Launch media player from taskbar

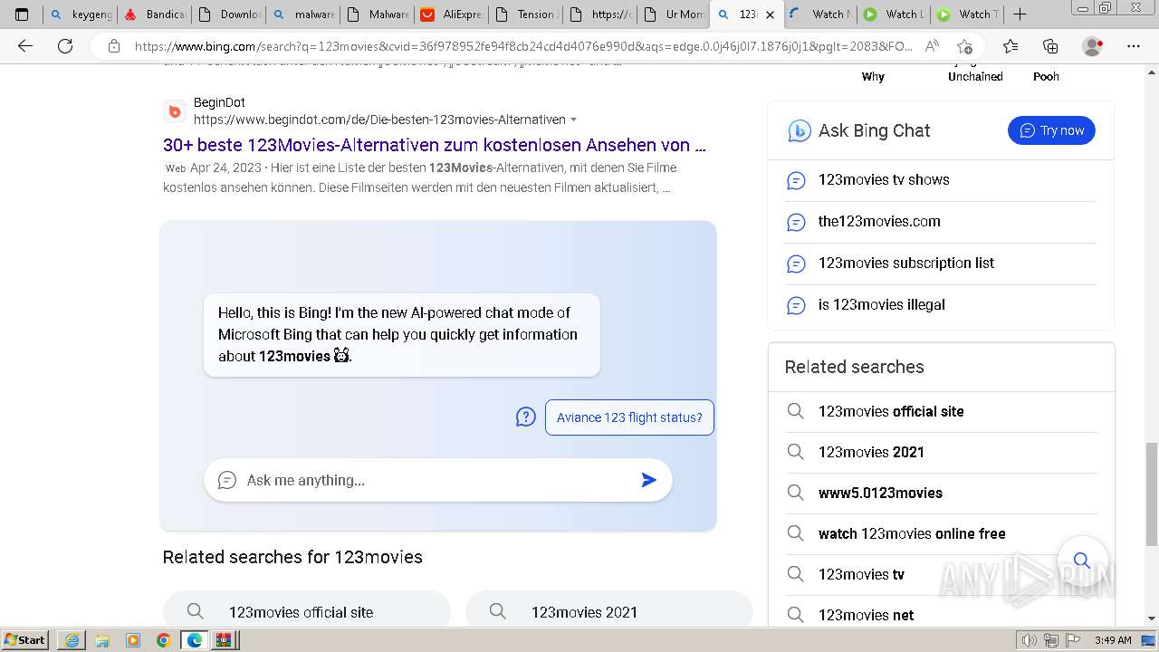[x=133, y=640]
